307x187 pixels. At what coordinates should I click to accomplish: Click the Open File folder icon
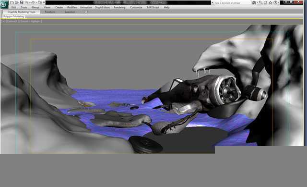pyautogui.click(x=17, y=2)
